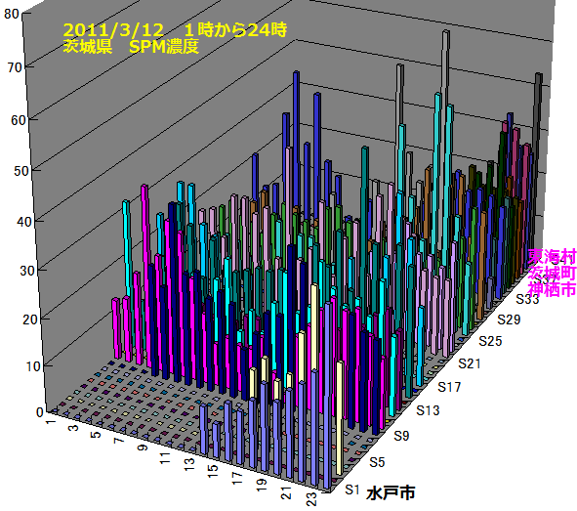Select the 50 vertical axis tick label
This screenshot has height=511, width=577.
[21, 171]
